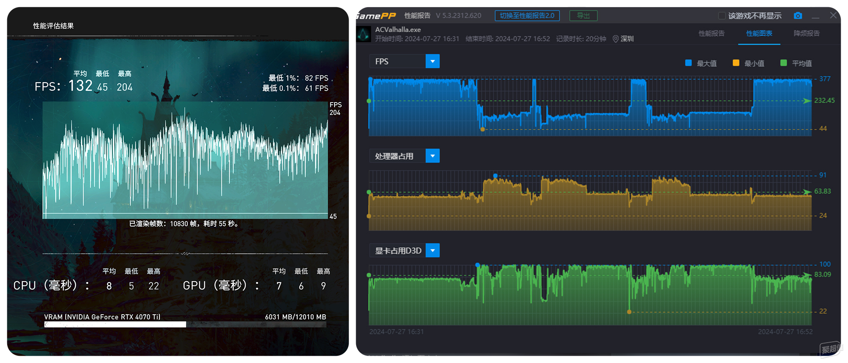Click the FPS average value 232.45

(x=824, y=100)
